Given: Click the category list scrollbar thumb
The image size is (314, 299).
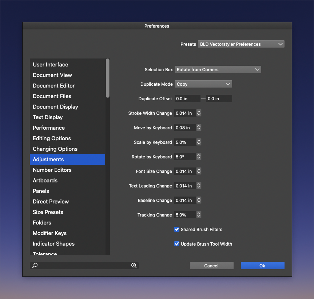Looking at the screenshot, I should pyautogui.click(x=108, y=78).
